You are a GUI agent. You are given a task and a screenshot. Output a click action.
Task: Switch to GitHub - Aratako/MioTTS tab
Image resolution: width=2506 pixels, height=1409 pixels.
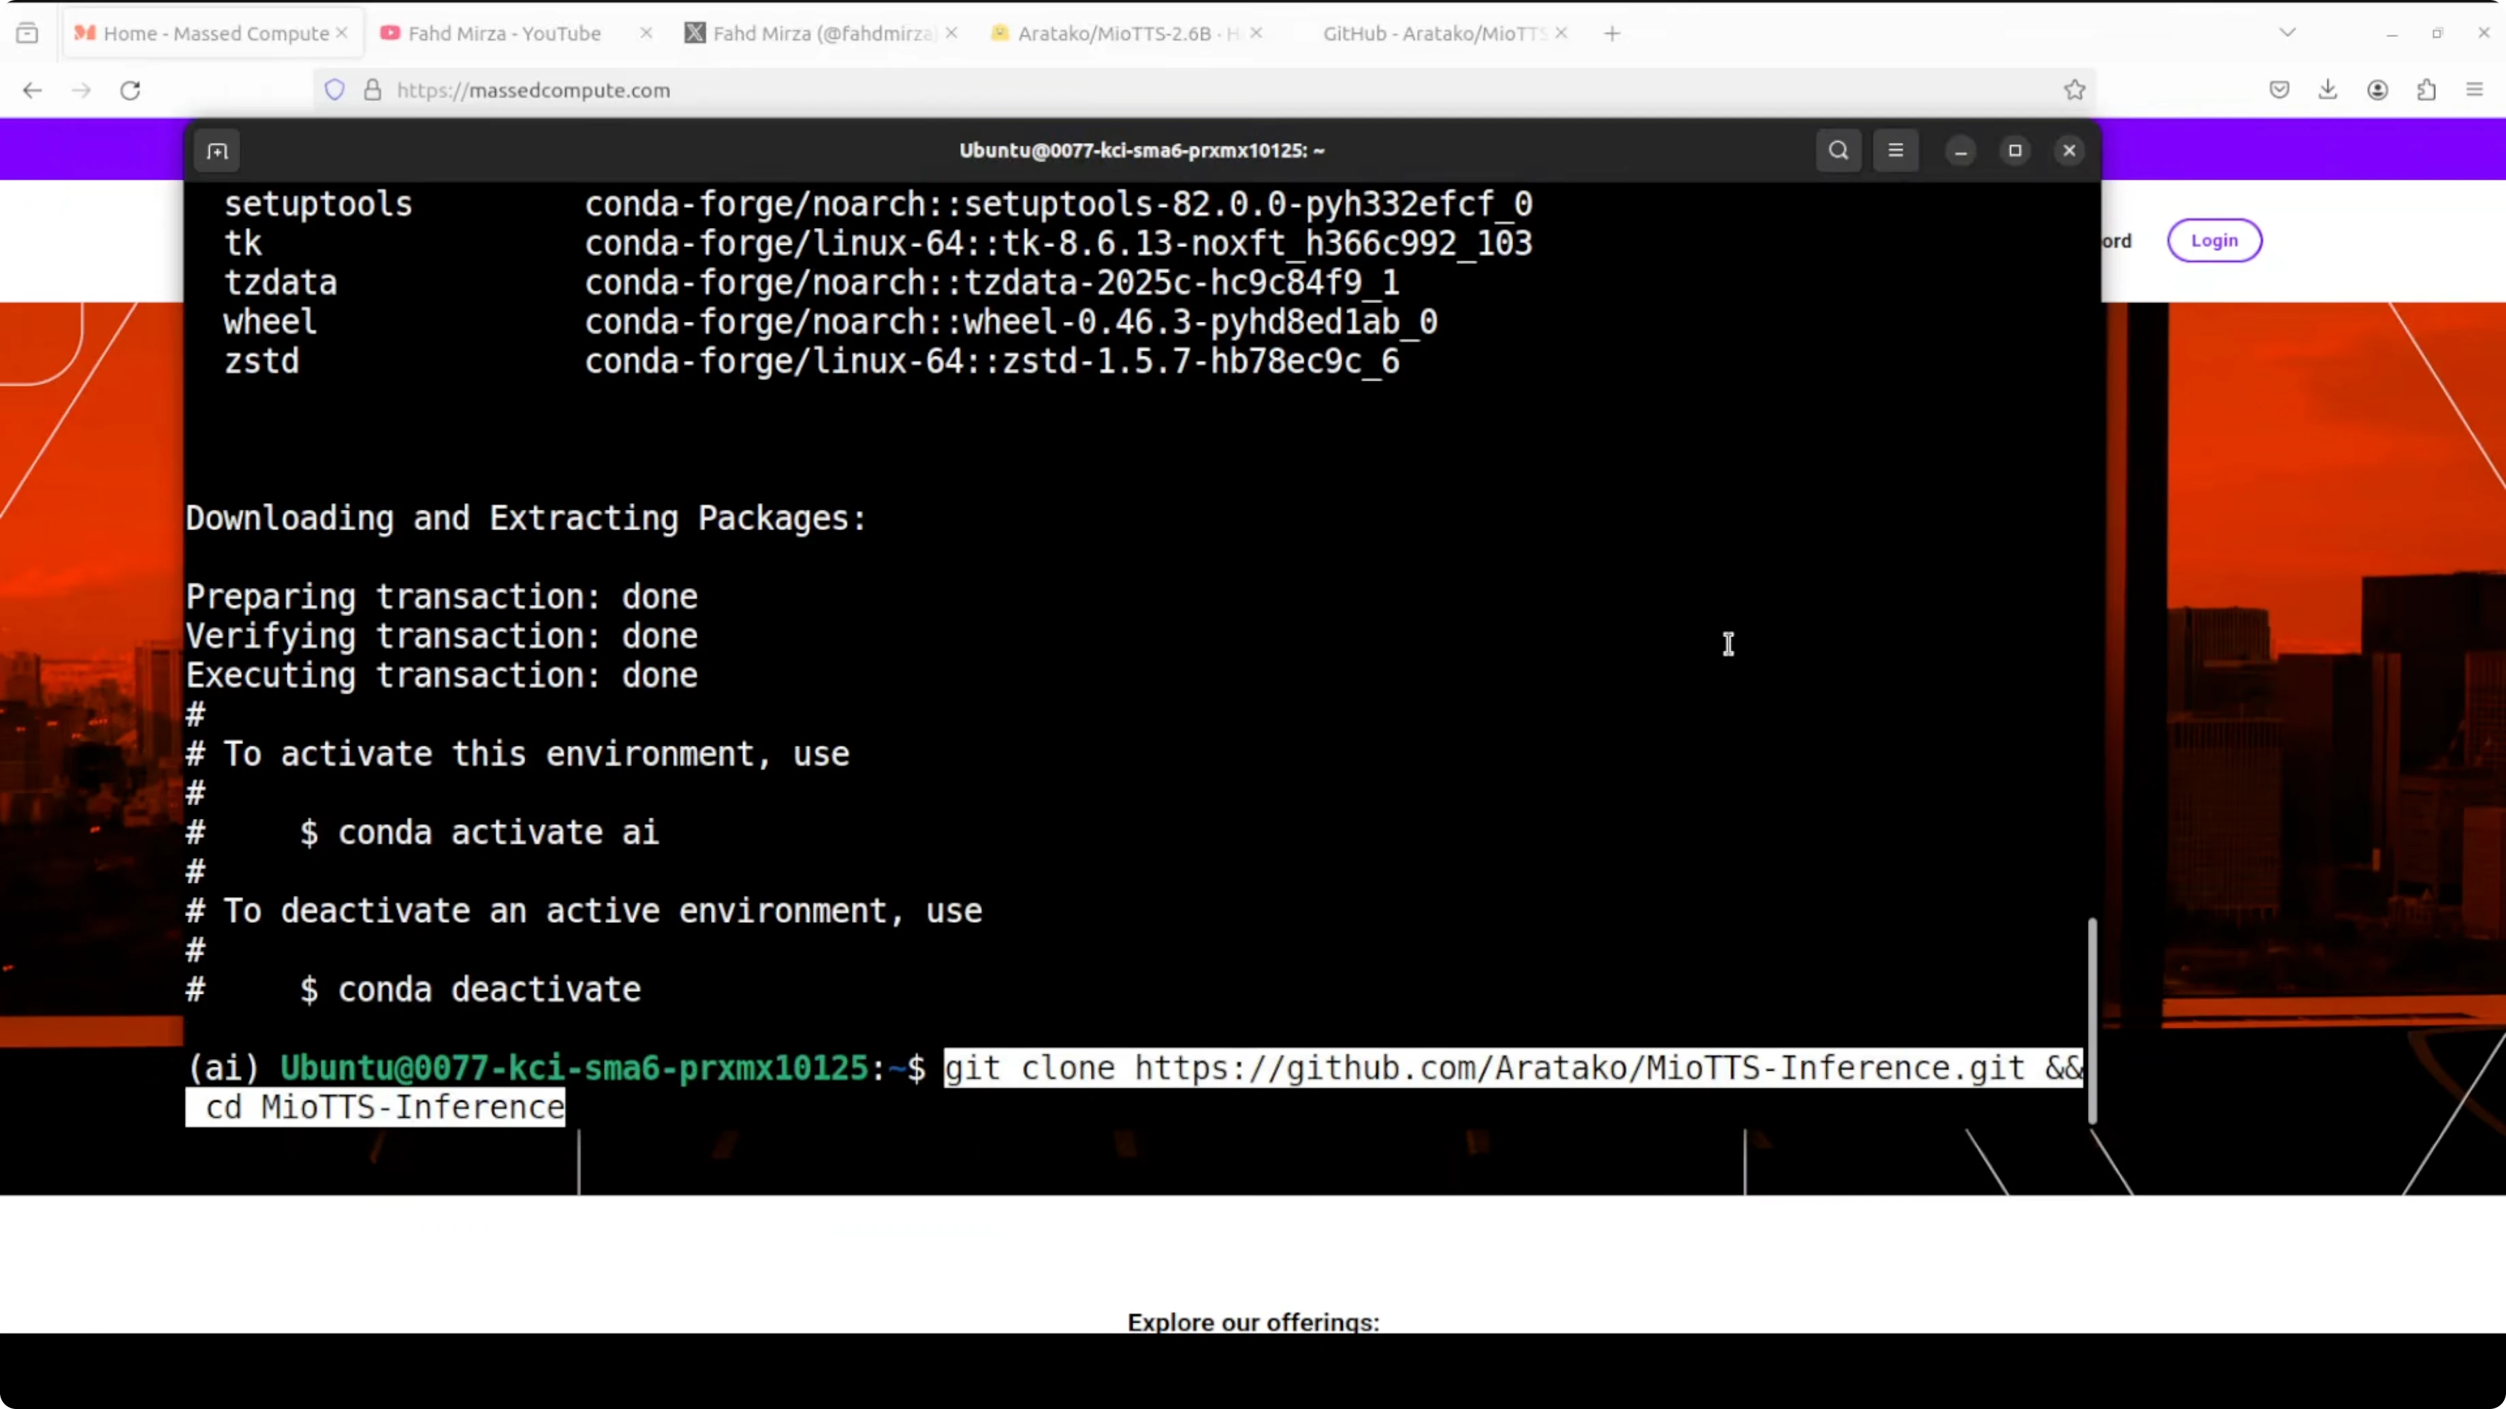pyautogui.click(x=1430, y=33)
